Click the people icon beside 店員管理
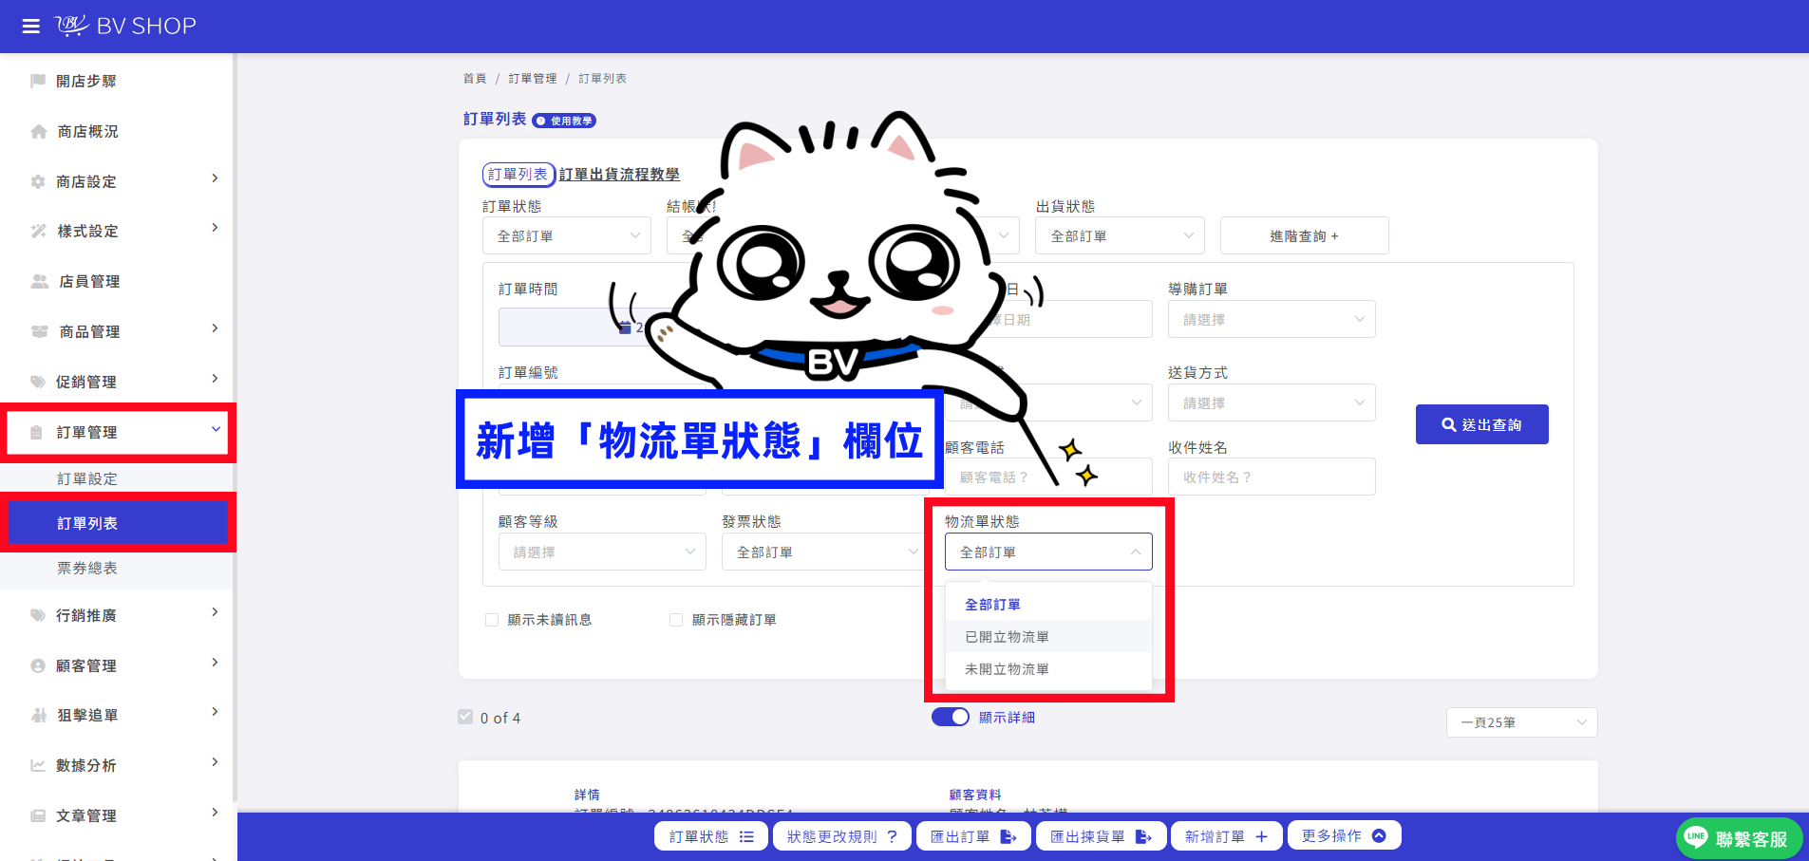1809x861 pixels. (40, 281)
